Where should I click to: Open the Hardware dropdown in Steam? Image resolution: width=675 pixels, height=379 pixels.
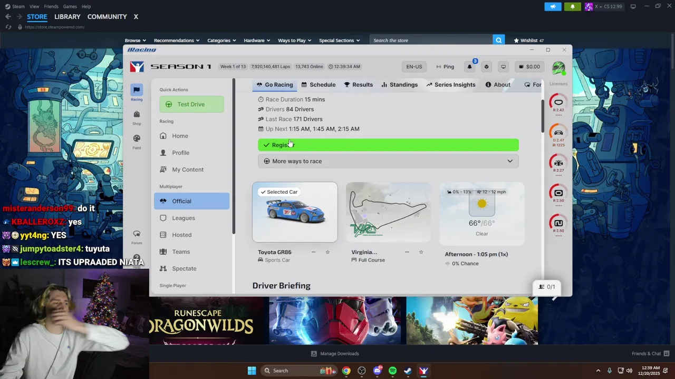point(257,41)
